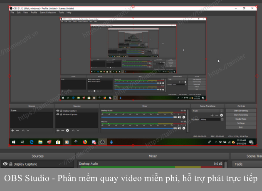Viewport: 262px width, 191px height.
Task: Click the blue droplet app icon in taskbar
Action: tap(111, 142)
